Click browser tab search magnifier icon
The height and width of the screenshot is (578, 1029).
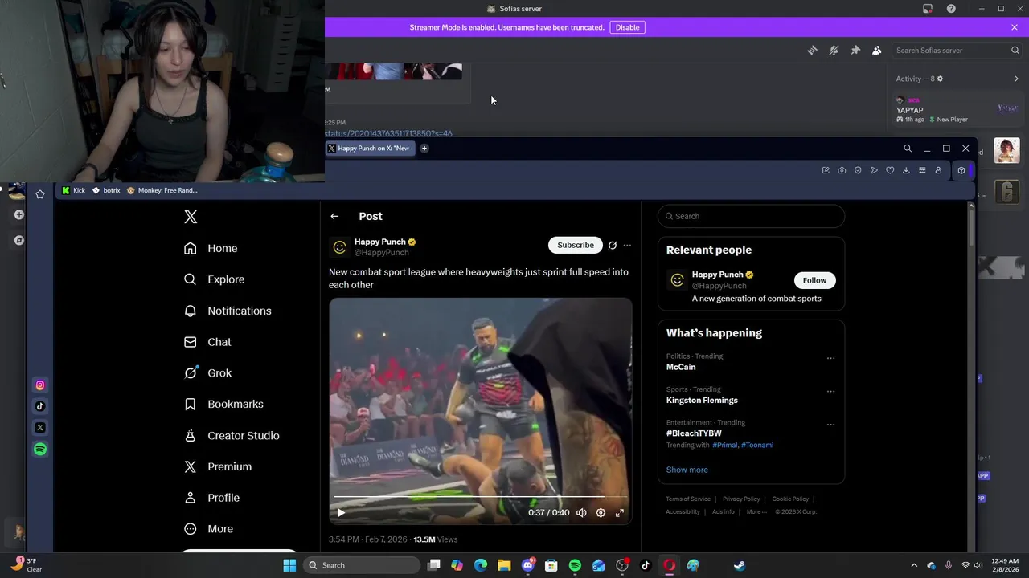click(x=908, y=148)
